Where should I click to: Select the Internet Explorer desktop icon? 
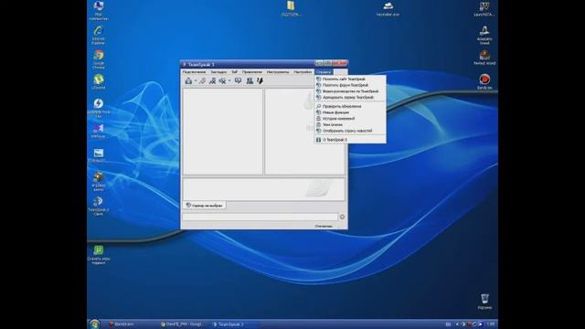click(99, 36)
